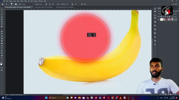Enable airbrush-style build-up

tap(58, 4)
